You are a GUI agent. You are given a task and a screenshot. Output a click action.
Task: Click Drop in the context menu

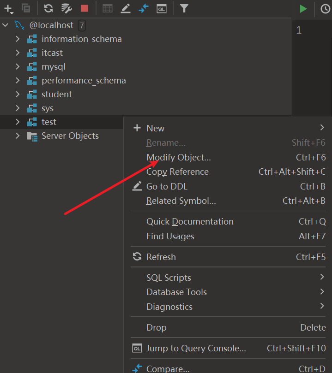click(x=156, y=328)
